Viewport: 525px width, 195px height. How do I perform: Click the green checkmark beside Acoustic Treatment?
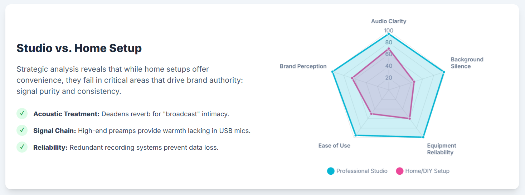coord(22,114)
